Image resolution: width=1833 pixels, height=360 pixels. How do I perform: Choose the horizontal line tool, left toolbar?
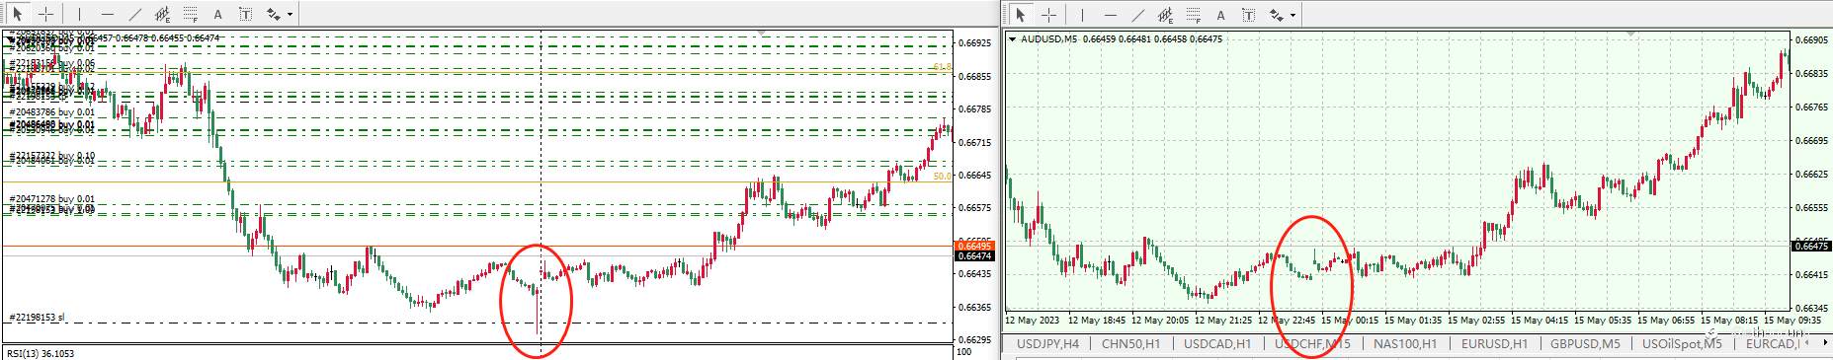click(x=107, y=14)
